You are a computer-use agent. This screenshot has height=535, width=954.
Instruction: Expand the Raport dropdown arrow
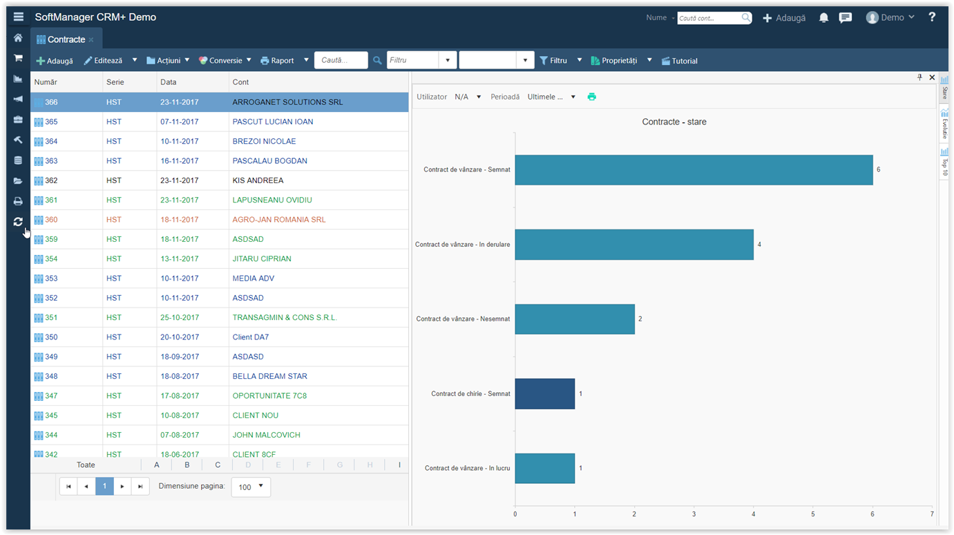click(306, 60)
